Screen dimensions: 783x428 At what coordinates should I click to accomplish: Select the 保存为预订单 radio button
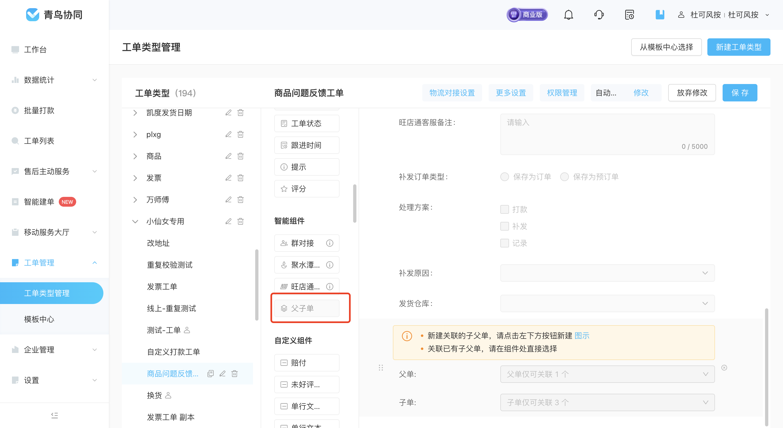coord(565,177)
